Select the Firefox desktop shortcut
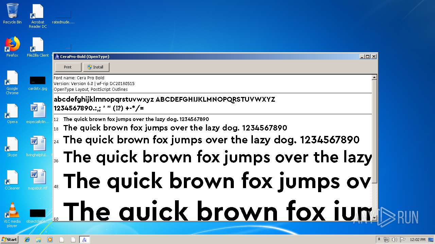This screenshot has width=435, height=244. point(12,47)
